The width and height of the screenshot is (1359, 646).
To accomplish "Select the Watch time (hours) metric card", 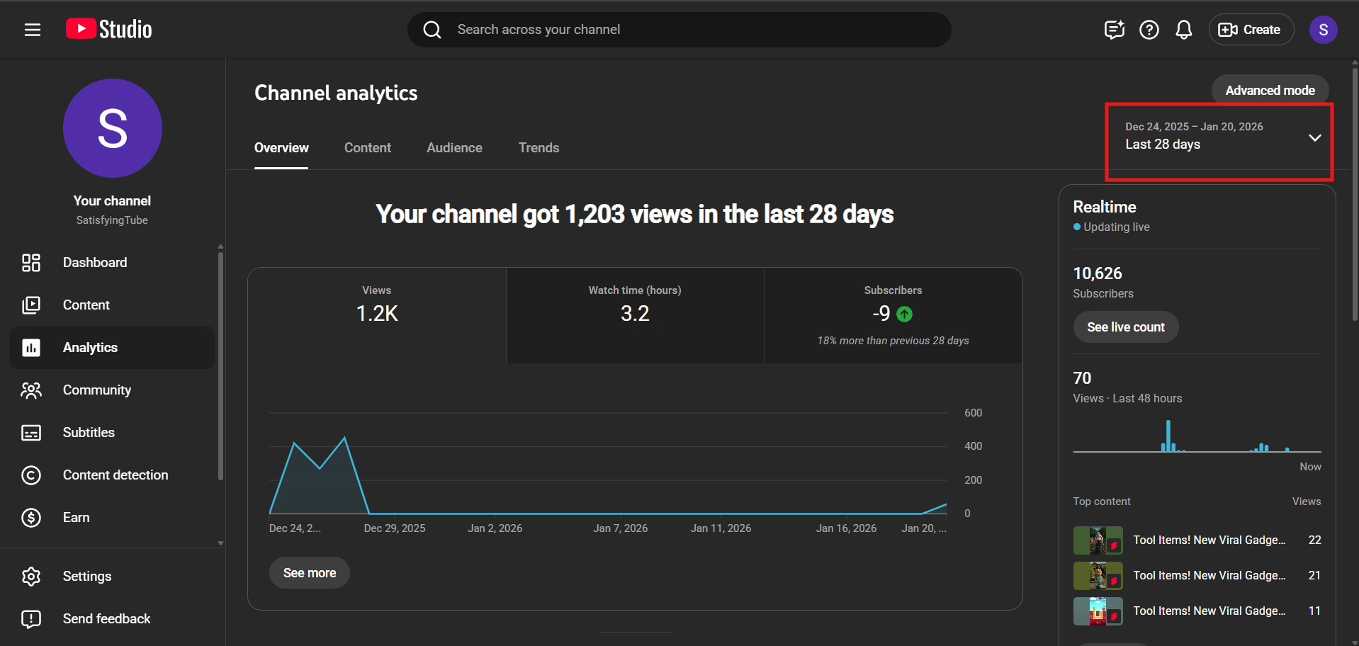I will click(x=635, y=315).
